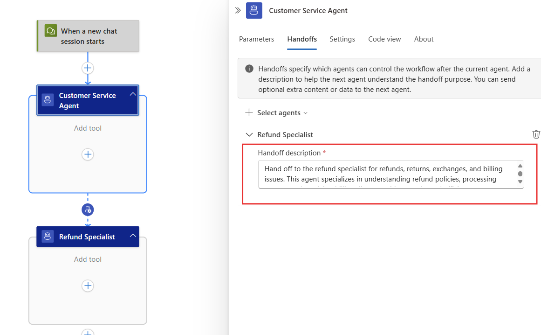
Task: Click the info icon in the handoffs banner
Action: (249, 68)
